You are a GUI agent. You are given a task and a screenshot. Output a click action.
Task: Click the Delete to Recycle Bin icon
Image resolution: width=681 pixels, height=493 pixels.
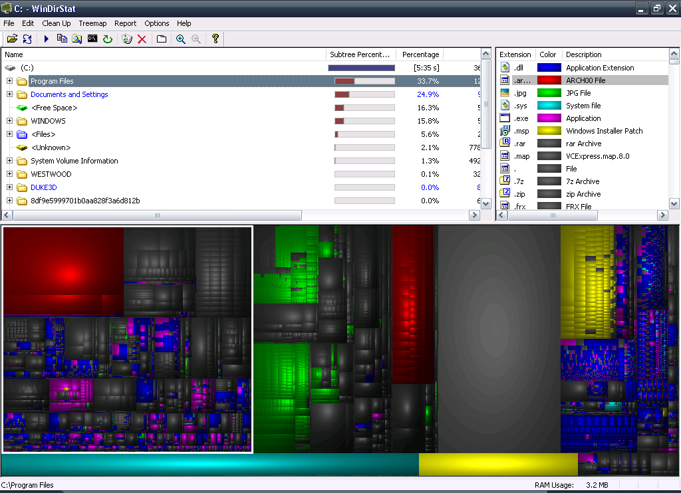pyautogui.click(x=126, y=39)
